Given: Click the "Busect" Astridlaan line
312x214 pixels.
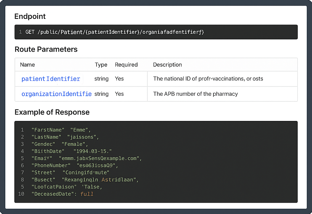Looking at the screenshot, I should click(x=85, y=180).
